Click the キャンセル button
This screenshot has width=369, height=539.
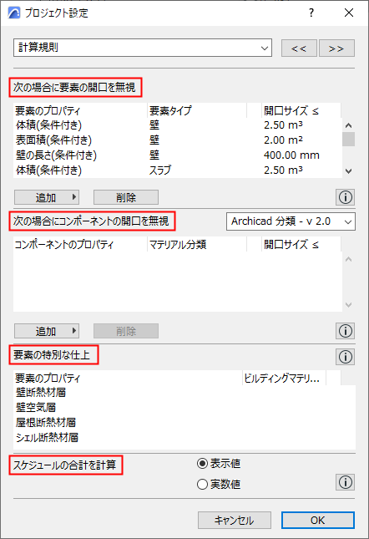click(235, 521)
